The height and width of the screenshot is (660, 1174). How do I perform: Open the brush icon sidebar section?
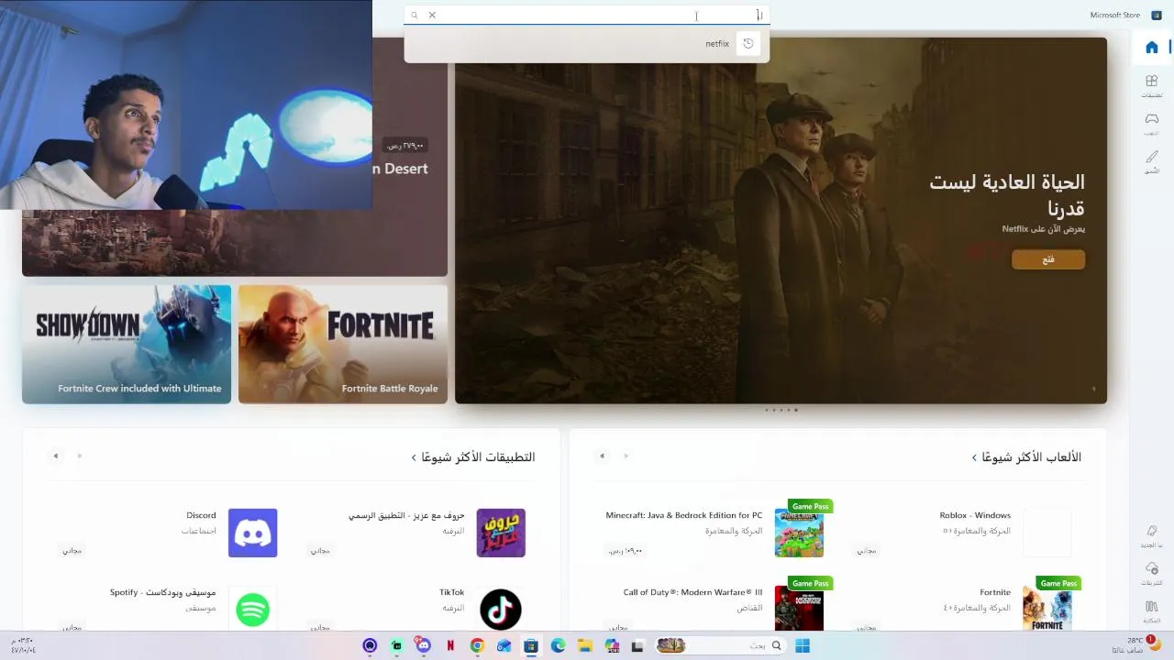point(1152,162)
